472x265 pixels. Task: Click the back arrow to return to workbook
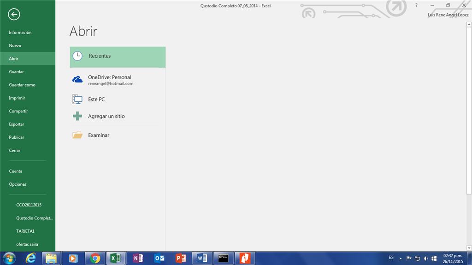pos(14,14)
